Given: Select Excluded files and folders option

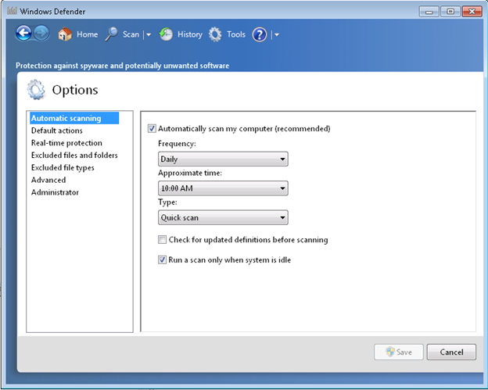Looking at the screenshot, I should click(x=74, y=156).
